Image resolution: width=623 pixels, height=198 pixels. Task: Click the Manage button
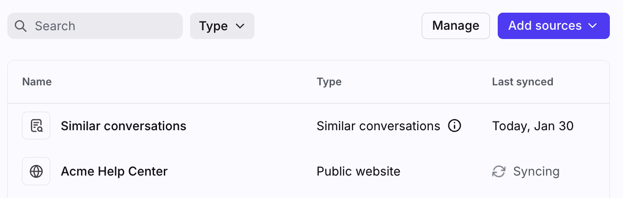click(x=455, y=26)
